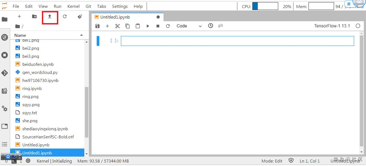Select she.png image file
Screen dimensions: 366x166
pyautogui.click(x=47, y=121)
